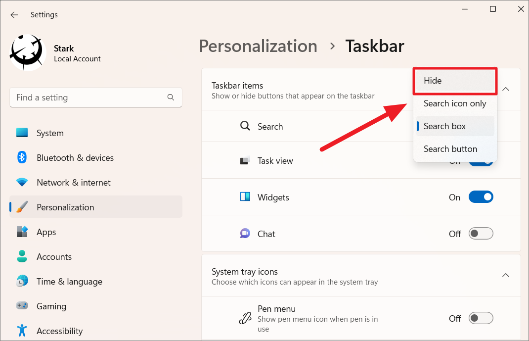This screenshot has height=341, width=529.
Task: Choose Search icon only option
Action: point(454,103)
